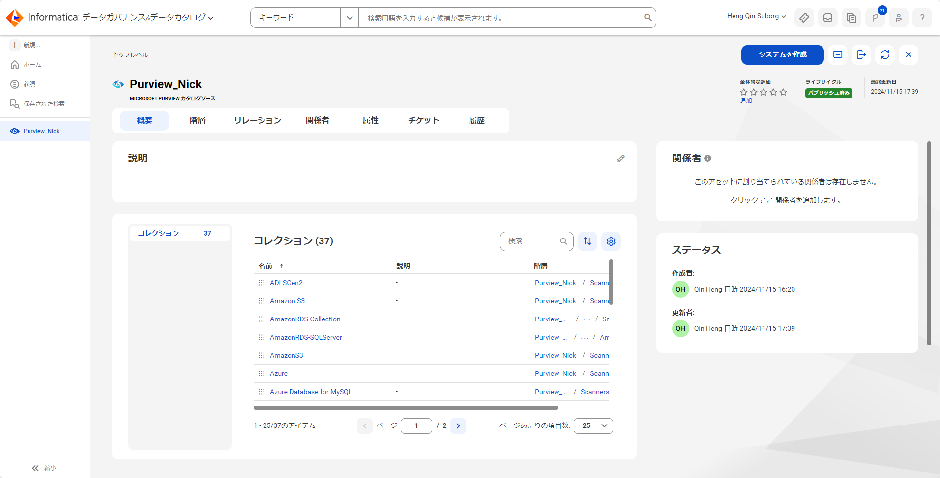Click the page number input field
This screenshot has height=478, width=940.
416,426
